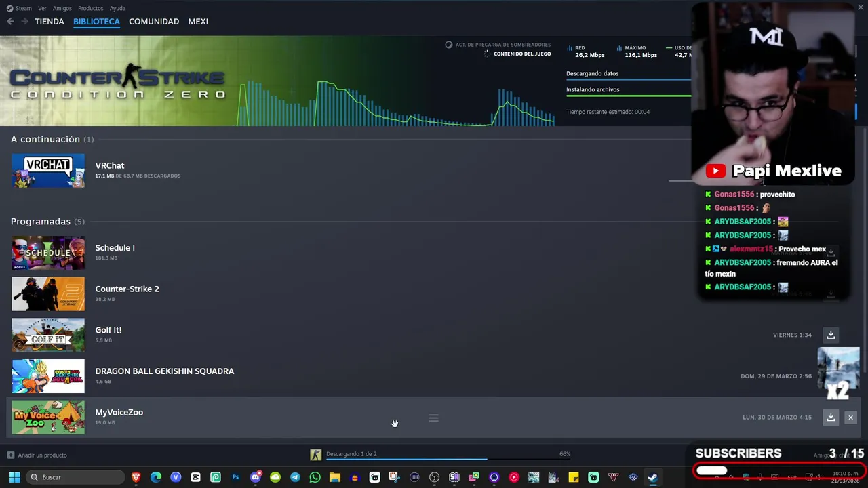The image size is (868, 488).
Task: Open DRAGON BALL GEKISHIN SQUADRA thumbnail
Action: pyautogui.click(x=48, y=376)
